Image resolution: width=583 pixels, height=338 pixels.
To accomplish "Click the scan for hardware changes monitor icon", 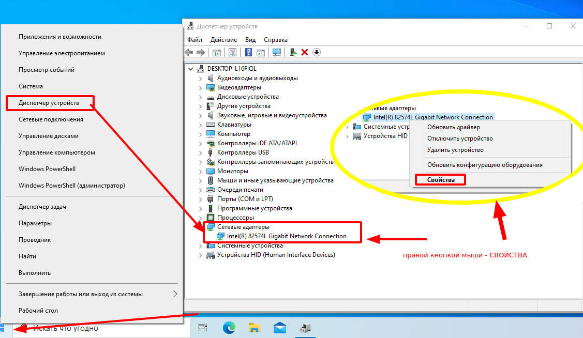I will (x=277, y=52).
